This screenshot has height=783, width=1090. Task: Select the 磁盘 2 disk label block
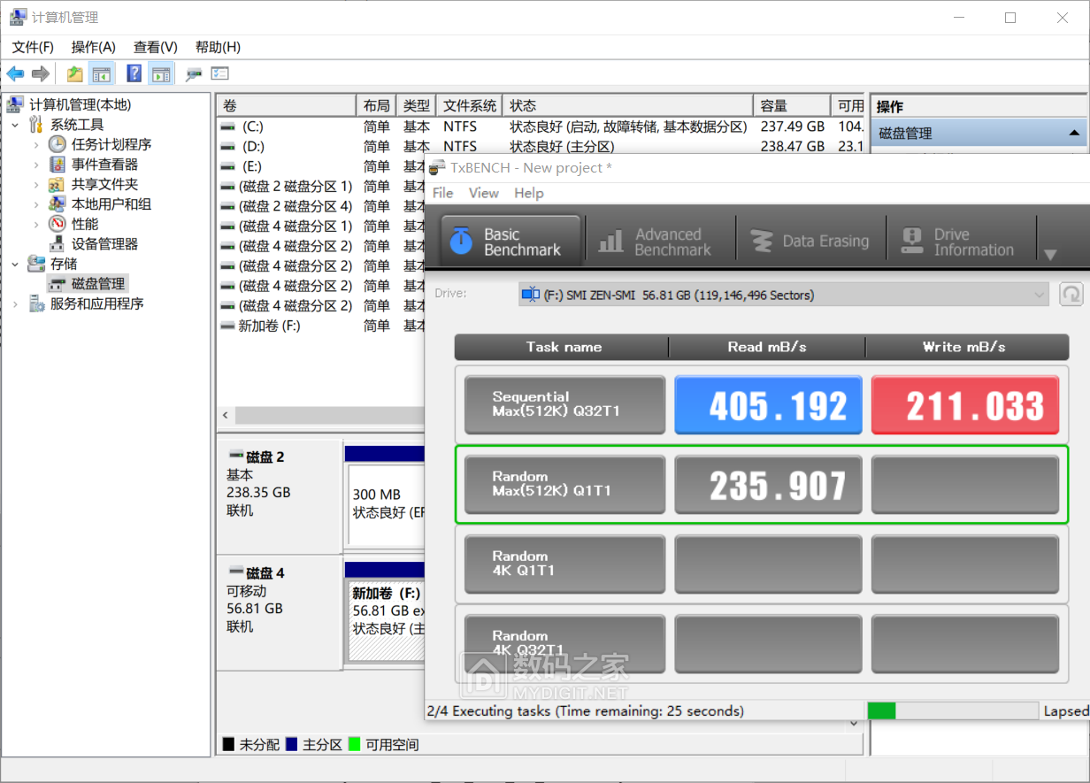[x=279, y=497]
